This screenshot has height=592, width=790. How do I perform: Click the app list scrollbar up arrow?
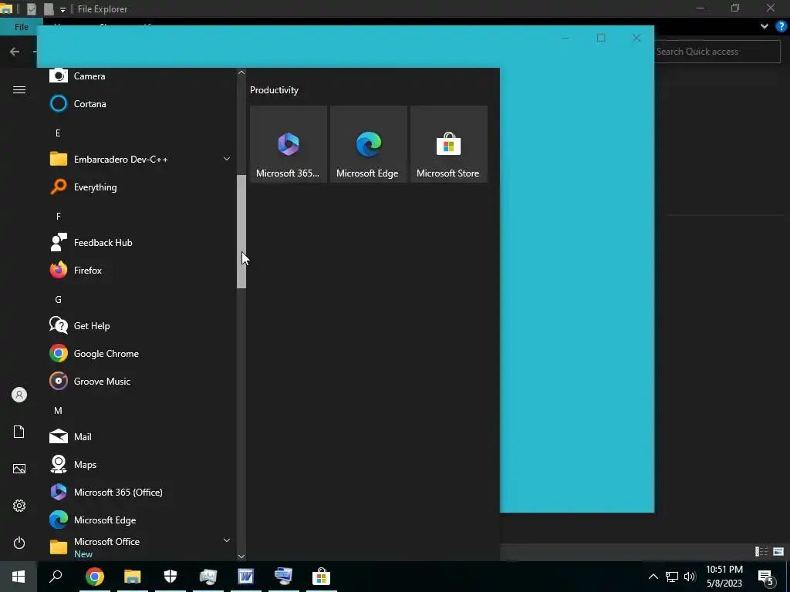tap(241, 72)
